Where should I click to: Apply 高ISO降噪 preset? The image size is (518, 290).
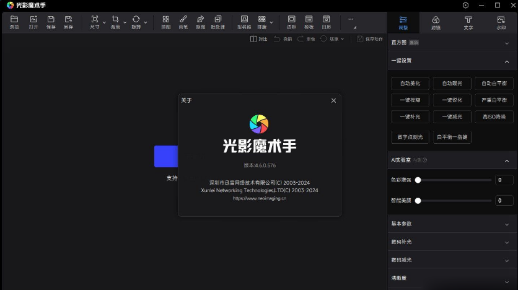click(494, 116)
